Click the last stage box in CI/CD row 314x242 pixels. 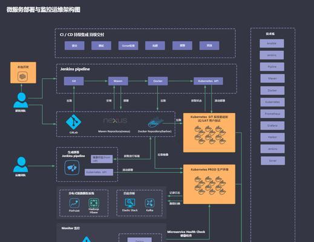[x=209, y=46]
